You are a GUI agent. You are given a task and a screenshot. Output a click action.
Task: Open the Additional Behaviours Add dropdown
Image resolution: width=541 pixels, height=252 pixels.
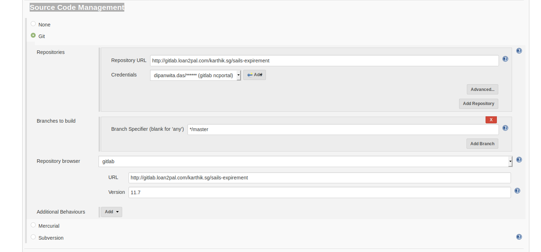(x=112, y=212)
